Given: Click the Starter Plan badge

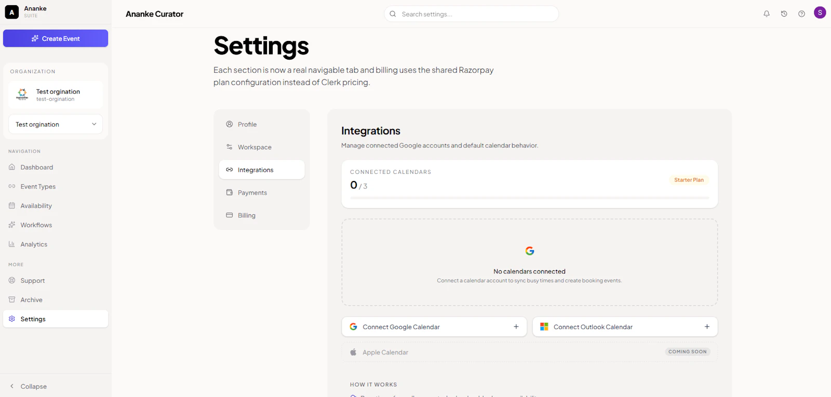Looking at the screenshot, I should pyautogui.click(x=689, y=180).
